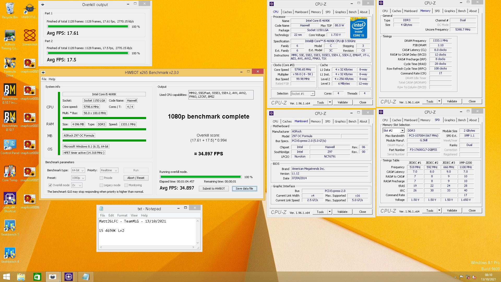Open Formula Drive desktop icon

10,67
